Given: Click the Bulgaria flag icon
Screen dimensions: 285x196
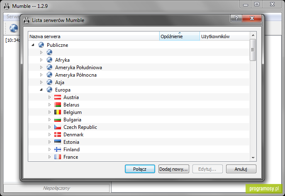Looking at the screenshot, I should coord(58,120).
